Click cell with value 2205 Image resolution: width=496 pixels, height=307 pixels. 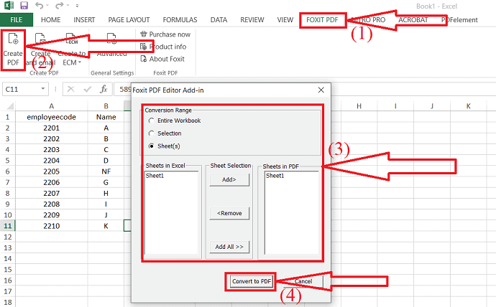coord(52,171)
